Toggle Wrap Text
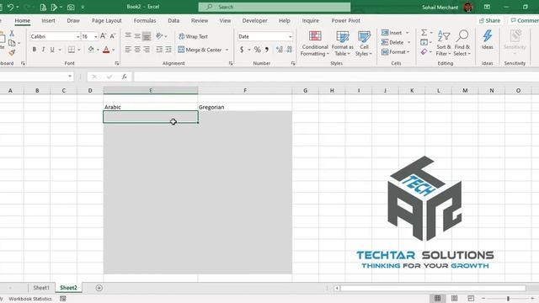Viewport: 539px width, 303px height. point(193,36)
